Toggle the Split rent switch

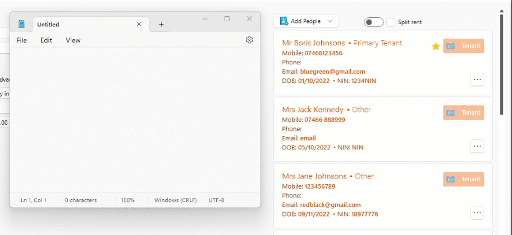coord(373,22)
